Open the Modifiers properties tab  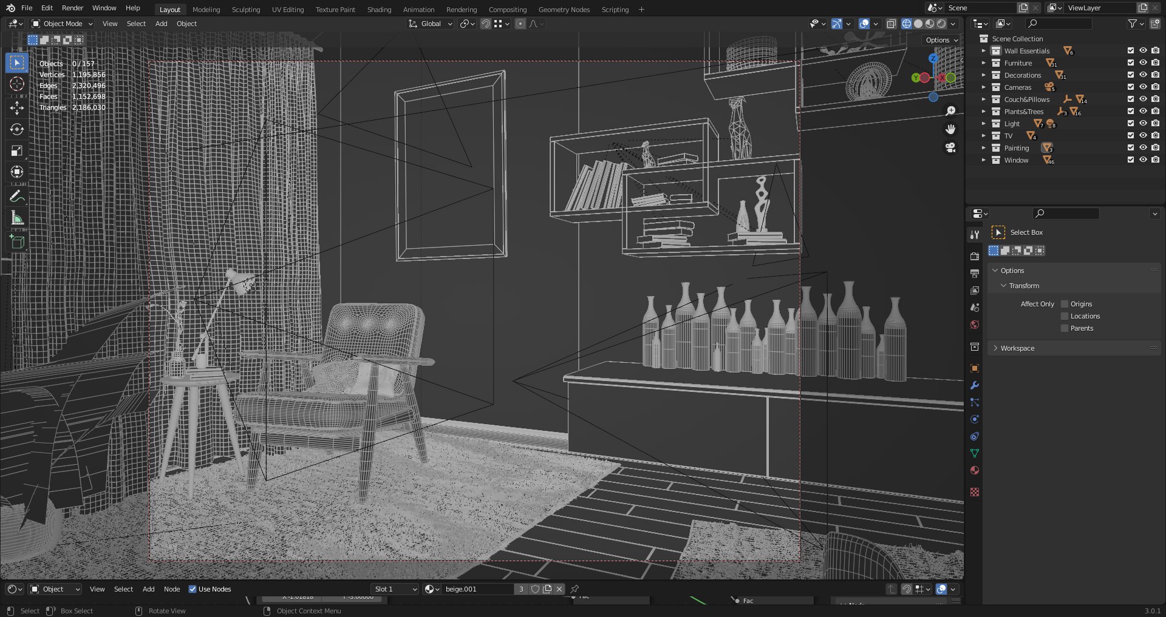click(975, 385)
